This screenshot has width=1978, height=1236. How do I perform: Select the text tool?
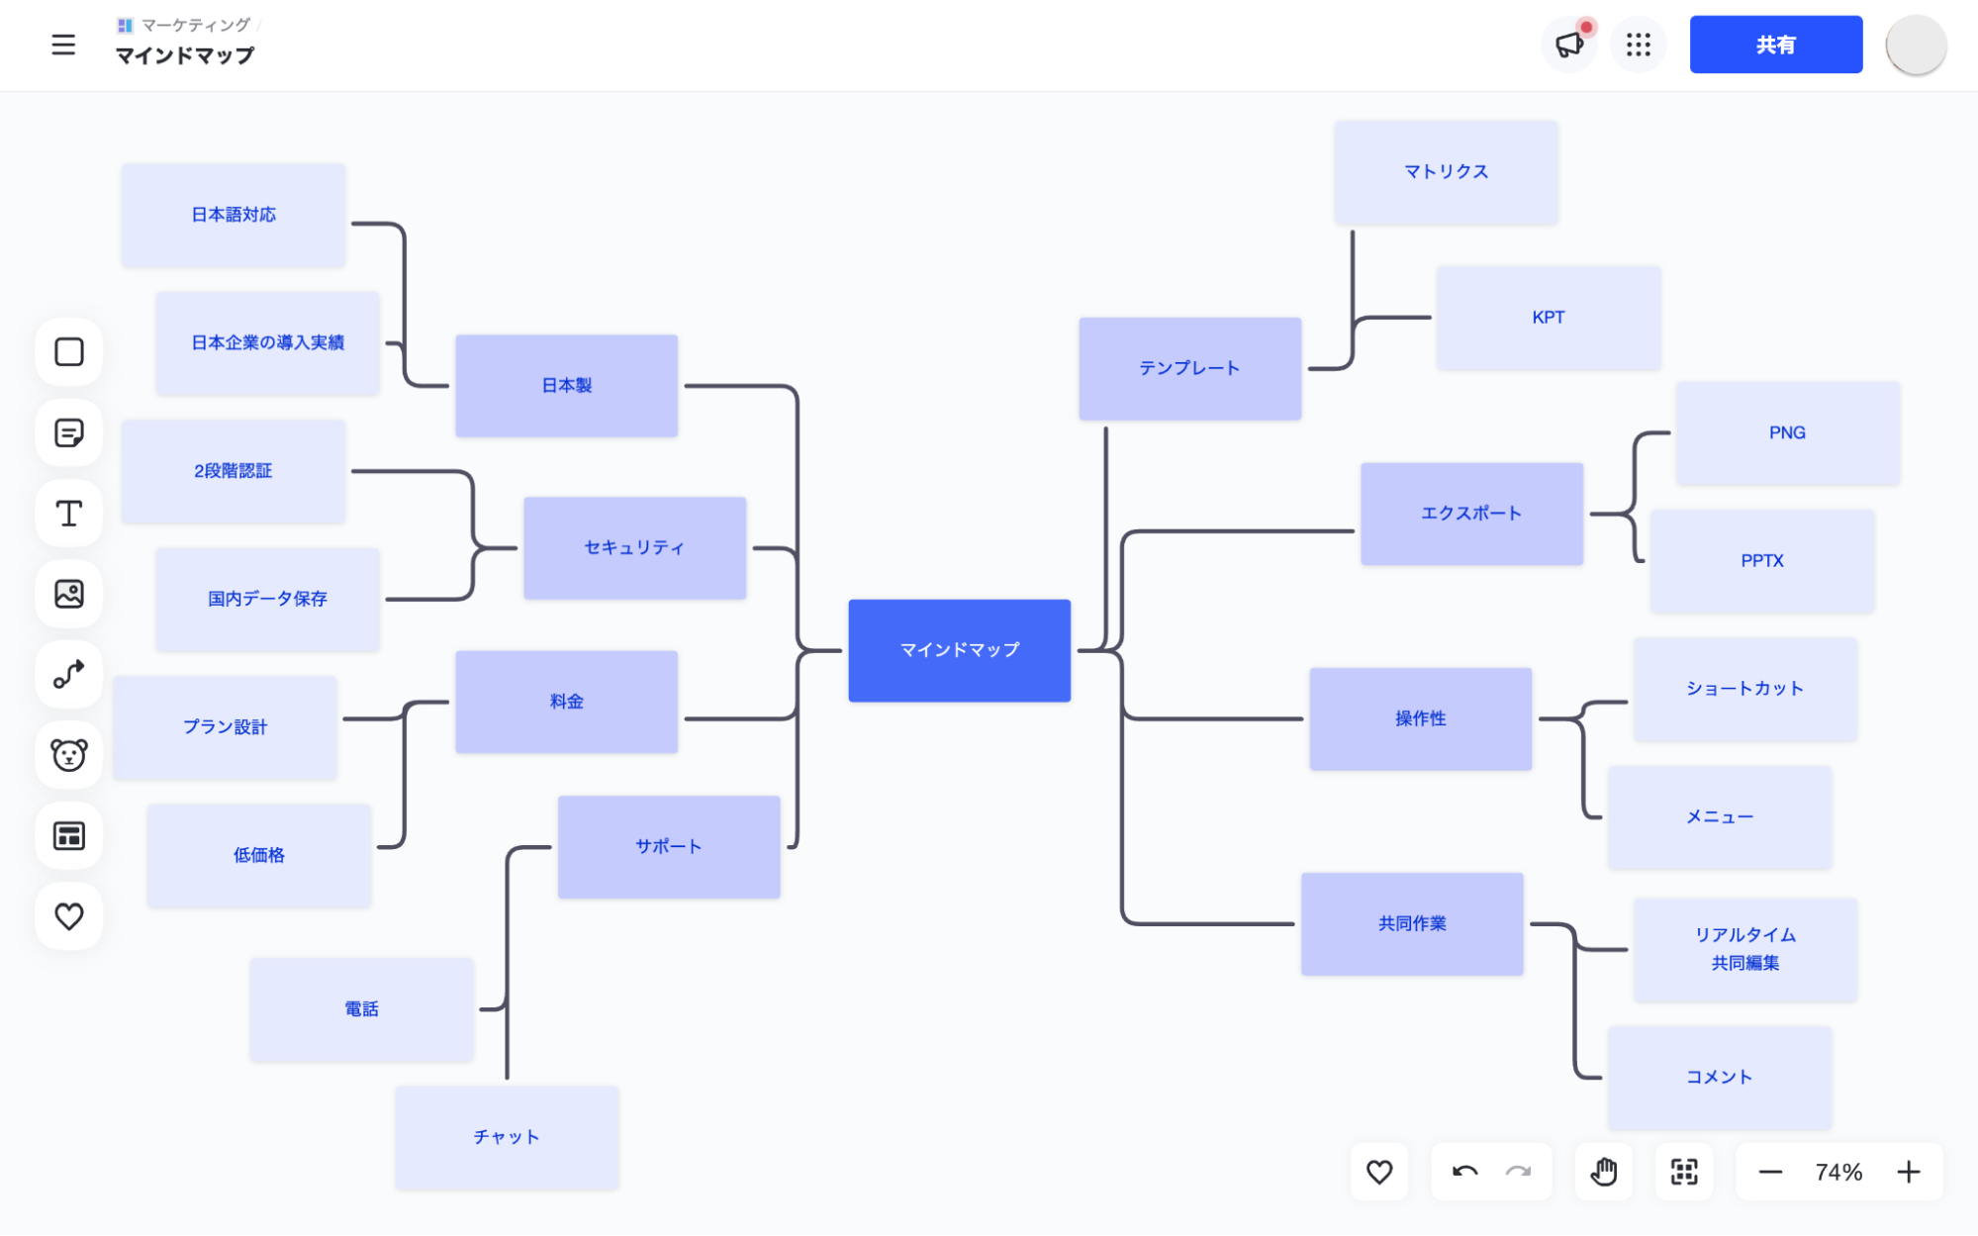click(69, 514)
